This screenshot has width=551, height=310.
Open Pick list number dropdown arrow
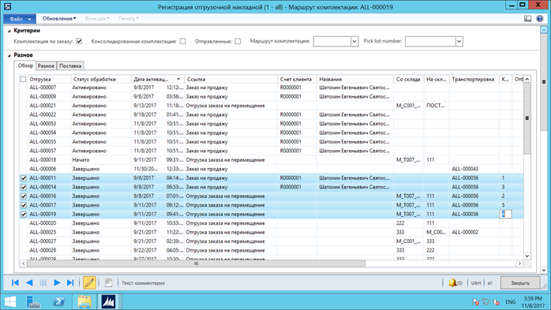[x=459, y=42]
